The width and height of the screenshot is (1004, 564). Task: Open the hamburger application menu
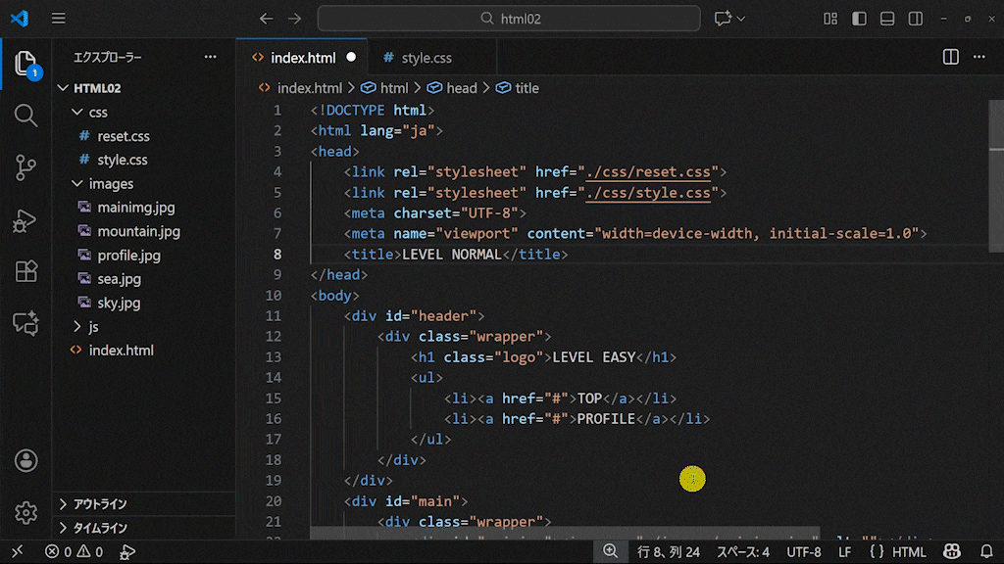tap(59, 19)
